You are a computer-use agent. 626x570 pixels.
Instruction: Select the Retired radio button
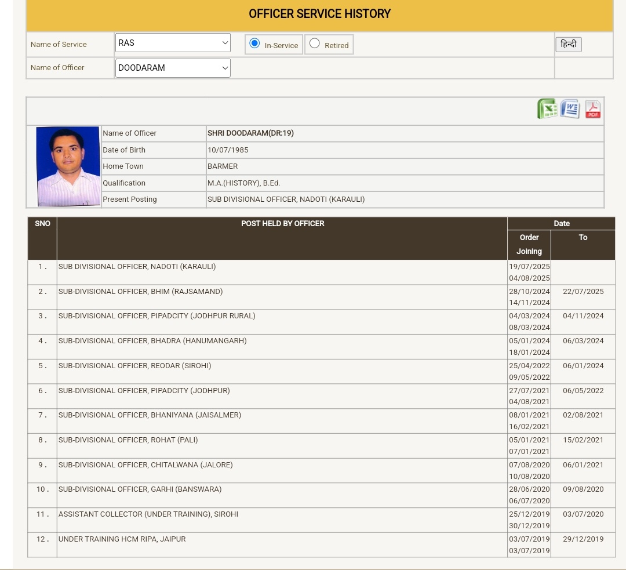tap(315, 43)
